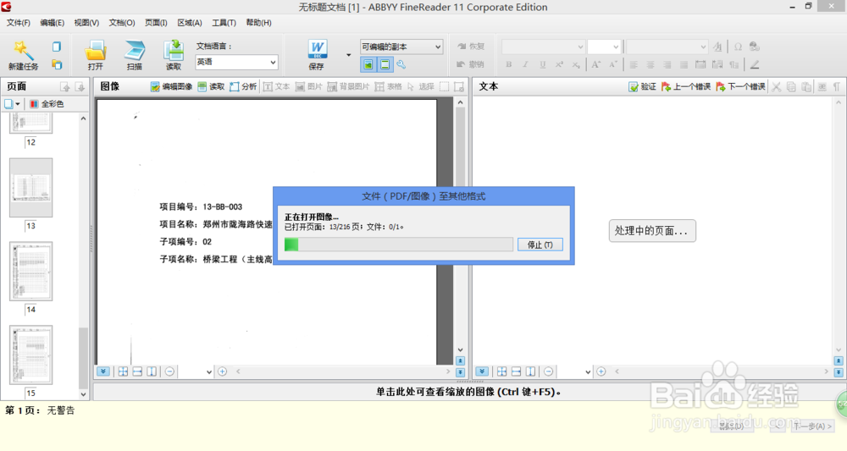
Task: Click the zoom in plus icon in Text panel
Action: tap(601, 371)
